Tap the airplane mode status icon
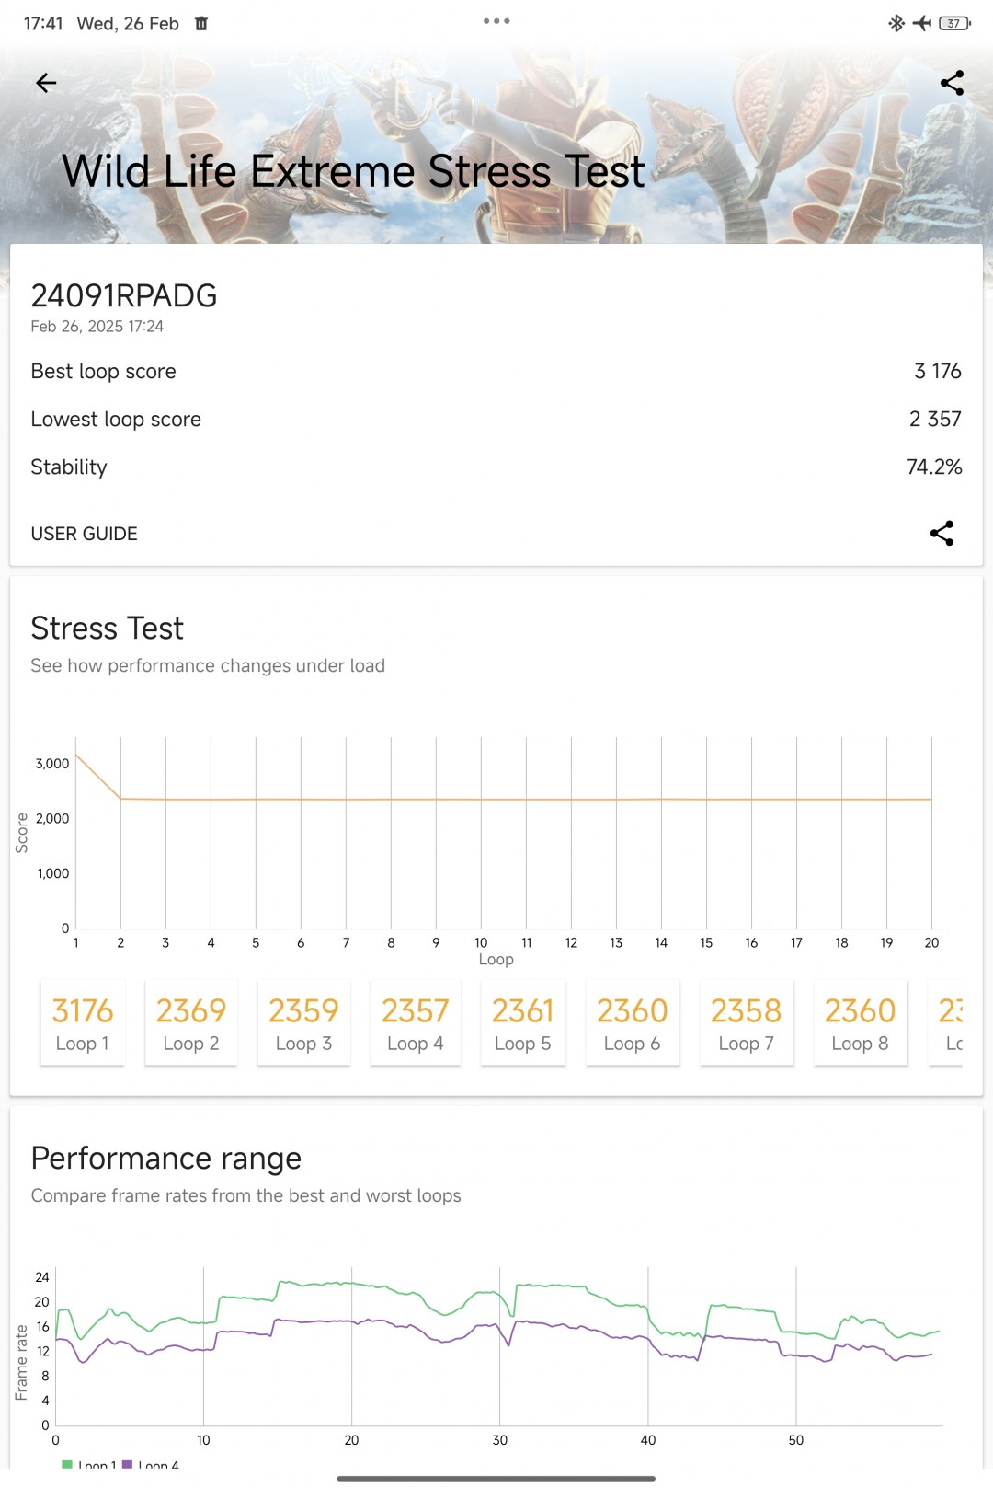 921,23
